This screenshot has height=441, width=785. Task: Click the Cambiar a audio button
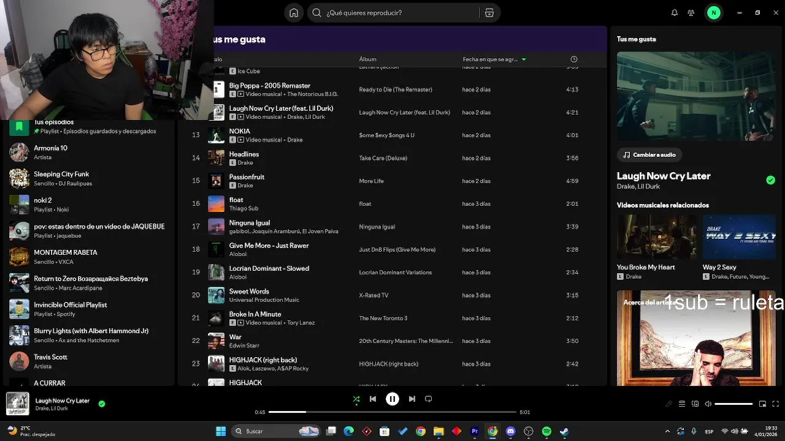650,155
